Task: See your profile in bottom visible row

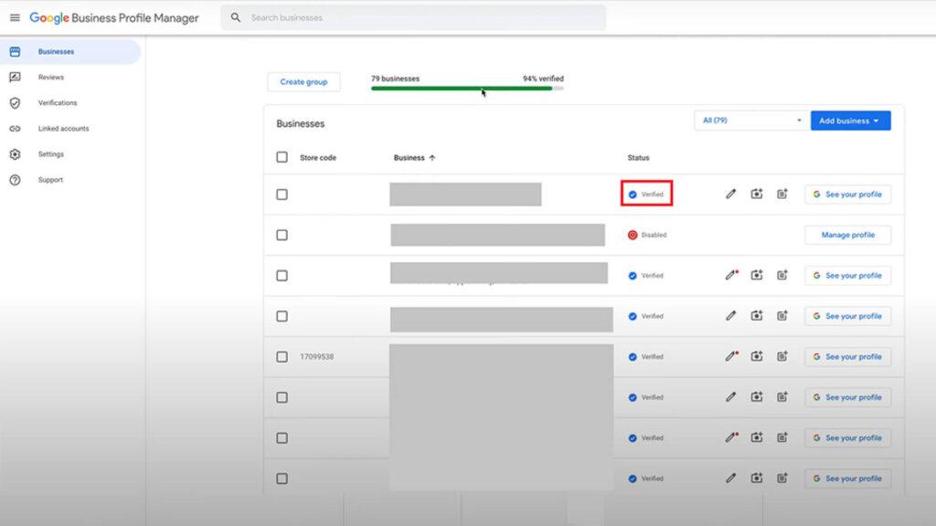Action: (x=847, y=479)
